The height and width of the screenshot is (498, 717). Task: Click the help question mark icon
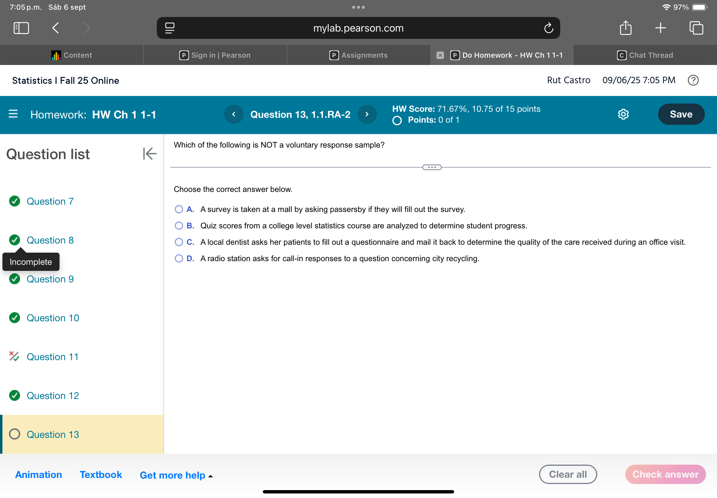[694, 80]
